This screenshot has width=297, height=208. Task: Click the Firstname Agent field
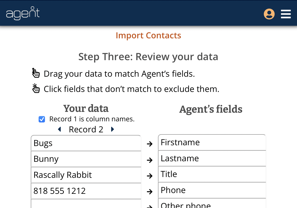click(212, 143)
